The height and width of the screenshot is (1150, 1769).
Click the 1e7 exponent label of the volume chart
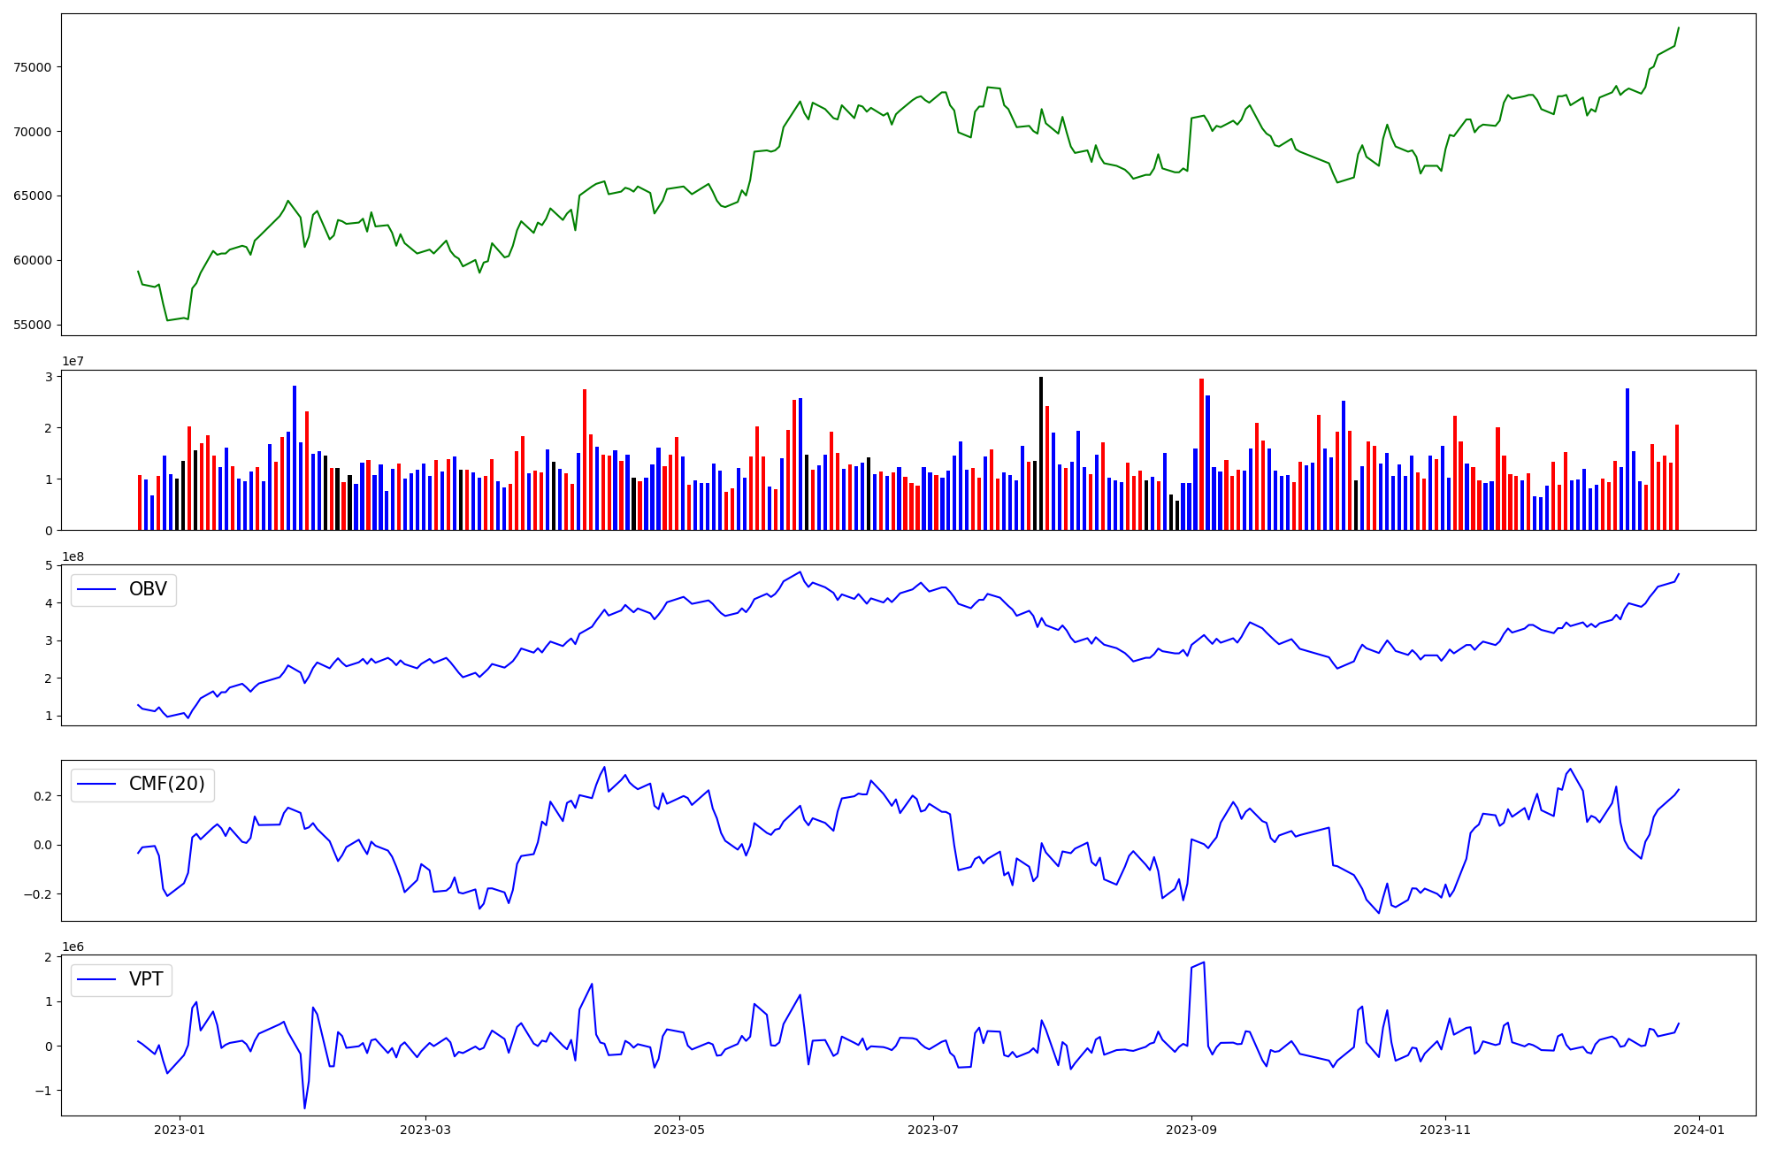tap(73, 362)
